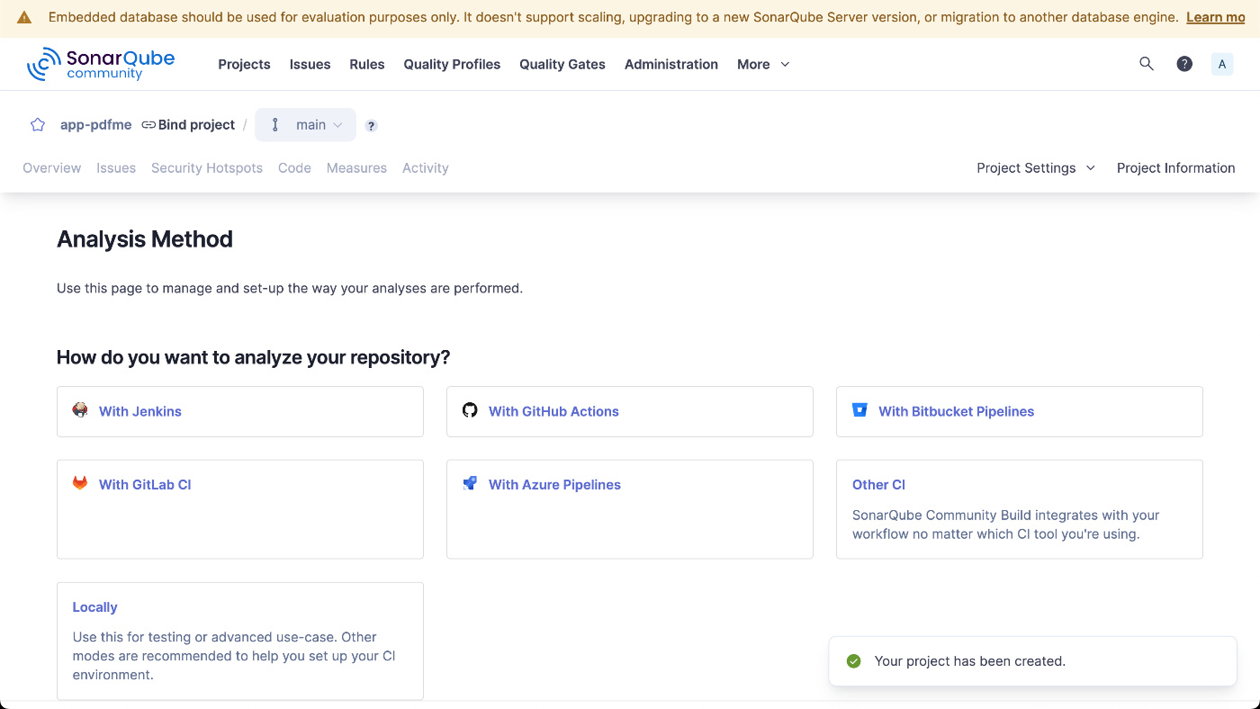Open Issues in the top navigation bar
The width and height of the screenshot is (1260, 709).
310,64
